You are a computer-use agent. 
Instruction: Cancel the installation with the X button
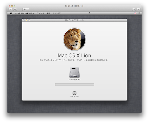point(74,93)
